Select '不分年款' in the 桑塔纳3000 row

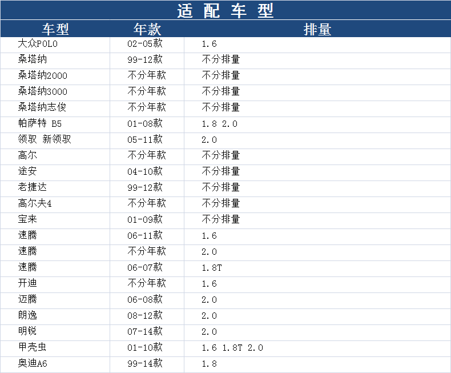coord(147,91)
